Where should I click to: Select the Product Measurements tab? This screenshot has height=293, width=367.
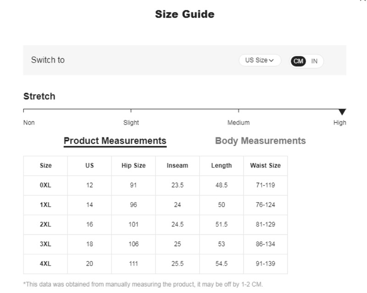click(x=115, y=141)
